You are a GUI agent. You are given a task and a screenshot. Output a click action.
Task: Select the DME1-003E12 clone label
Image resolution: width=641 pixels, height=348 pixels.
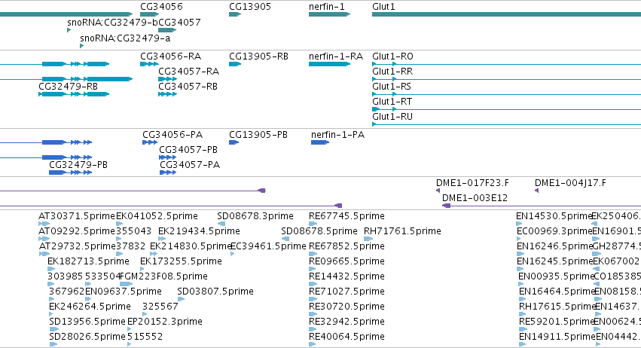click(x=475, y=198)
